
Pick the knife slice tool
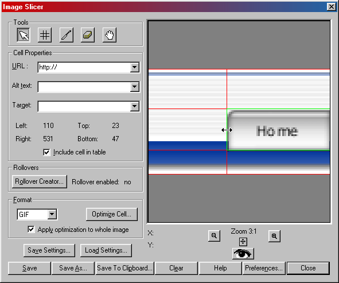[x=67, y=35]
